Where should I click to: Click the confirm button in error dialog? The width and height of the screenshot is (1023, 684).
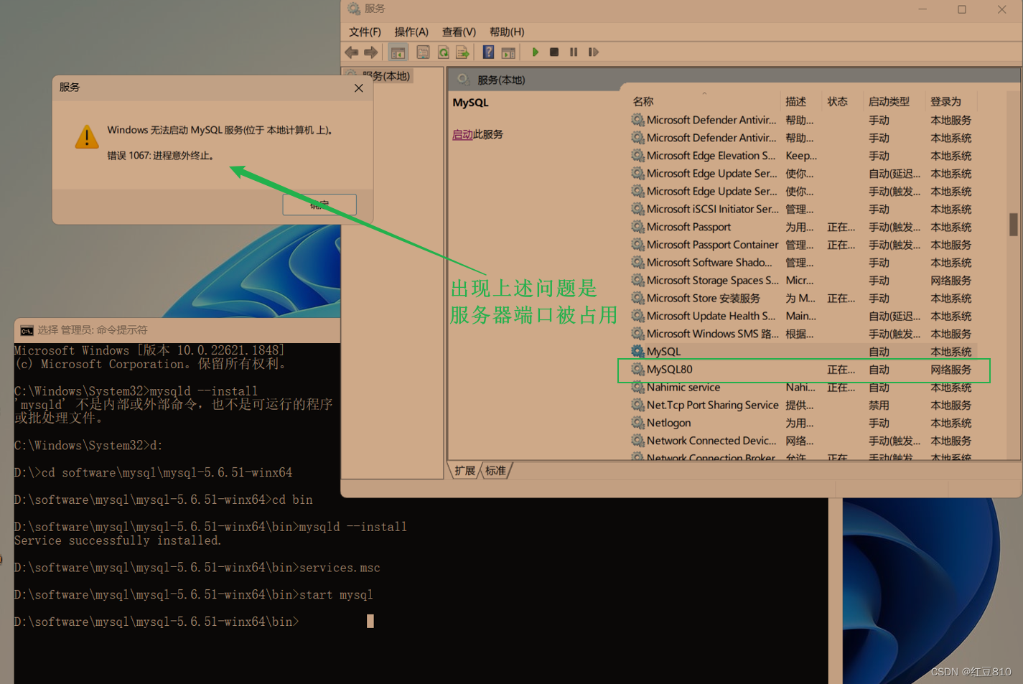[x=319, y=205]
